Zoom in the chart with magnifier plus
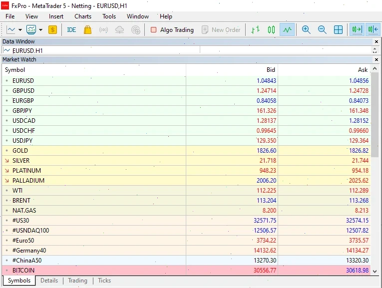 click(306, 30)
